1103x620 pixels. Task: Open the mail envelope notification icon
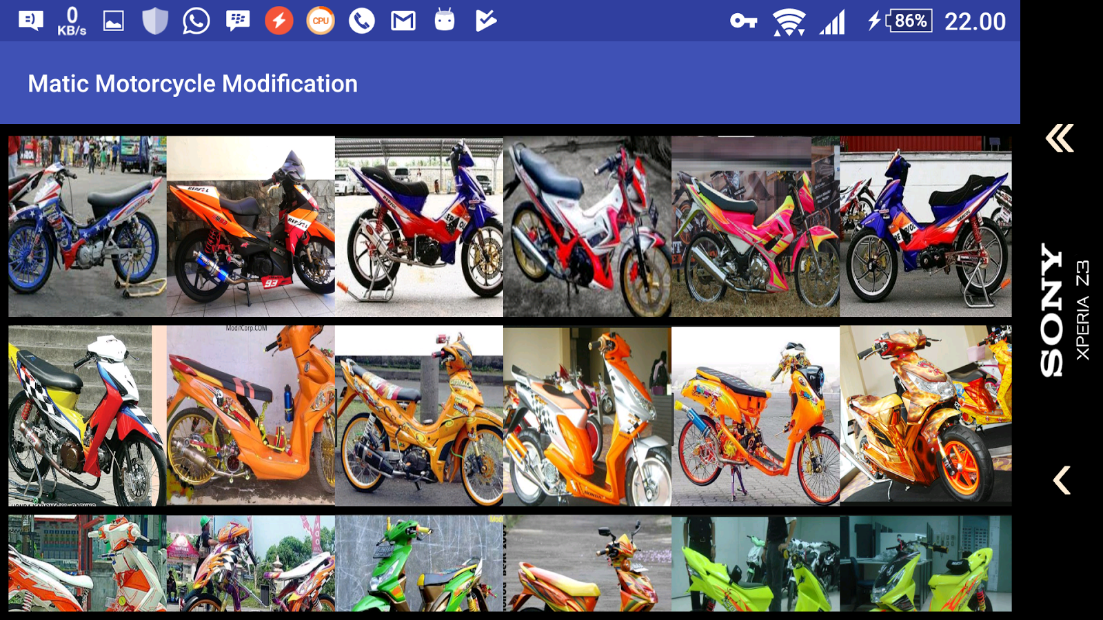click(x=403, y=21)
